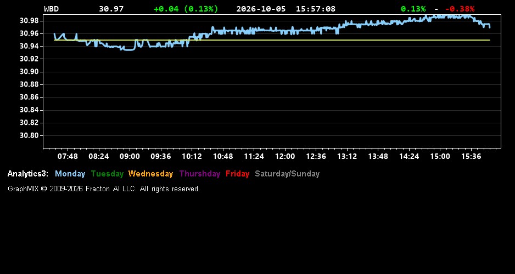Click the 10:48 time axis label
This screenshot has width=515, height=274.
tap(223, 156)
